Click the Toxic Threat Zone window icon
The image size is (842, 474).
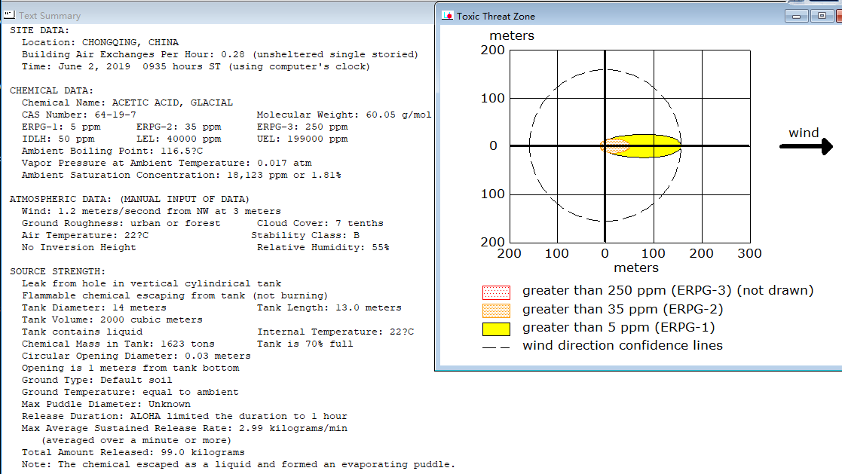(x=447, y=16)
